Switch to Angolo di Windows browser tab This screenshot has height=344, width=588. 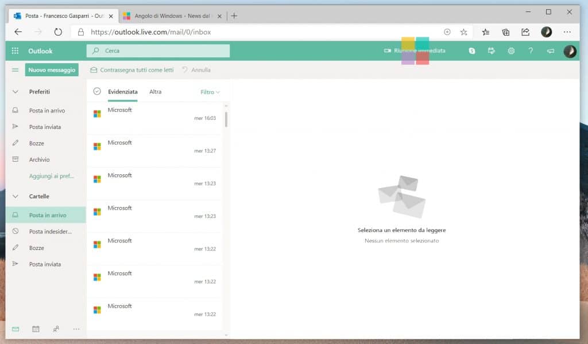[173, 16]
